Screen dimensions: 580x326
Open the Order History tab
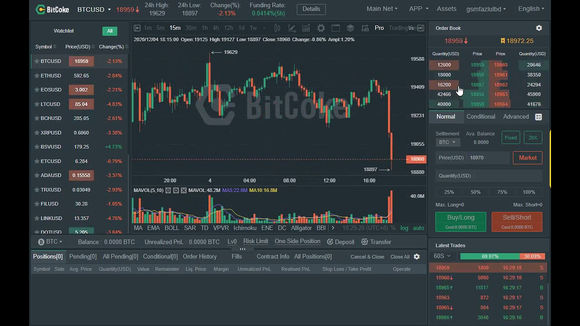point(200,256)
